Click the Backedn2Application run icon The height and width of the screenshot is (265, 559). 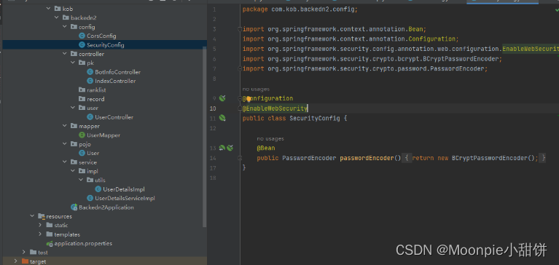pos(74,207)
